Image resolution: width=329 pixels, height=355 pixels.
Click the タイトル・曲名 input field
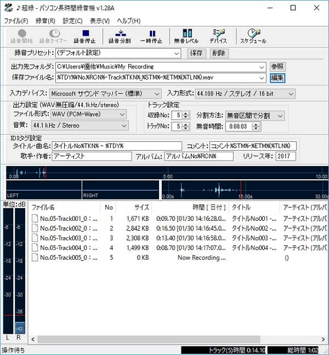117,146
